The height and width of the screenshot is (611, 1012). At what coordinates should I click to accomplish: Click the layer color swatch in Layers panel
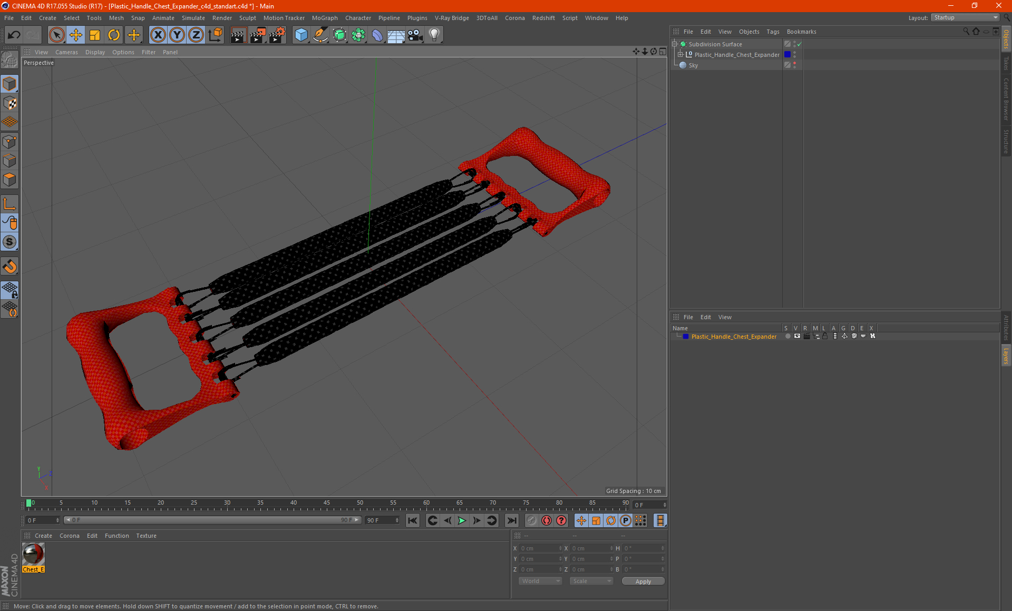[x=686, y=337]
